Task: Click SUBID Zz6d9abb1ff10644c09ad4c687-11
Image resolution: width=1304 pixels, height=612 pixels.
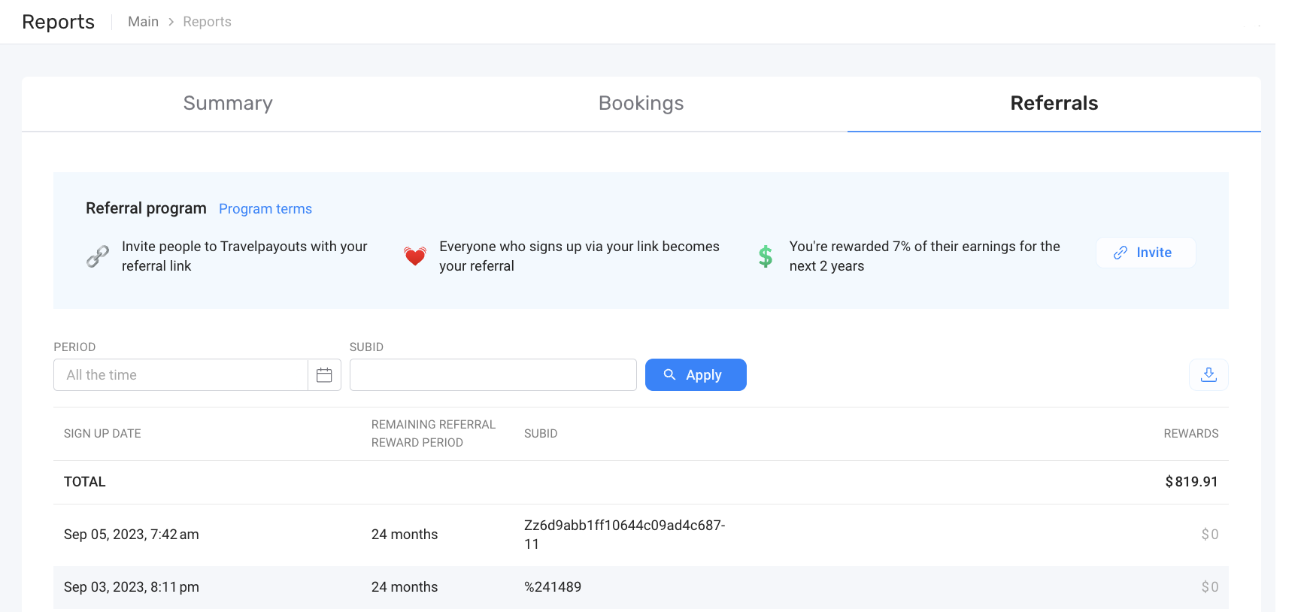Action: click(624, 535)
